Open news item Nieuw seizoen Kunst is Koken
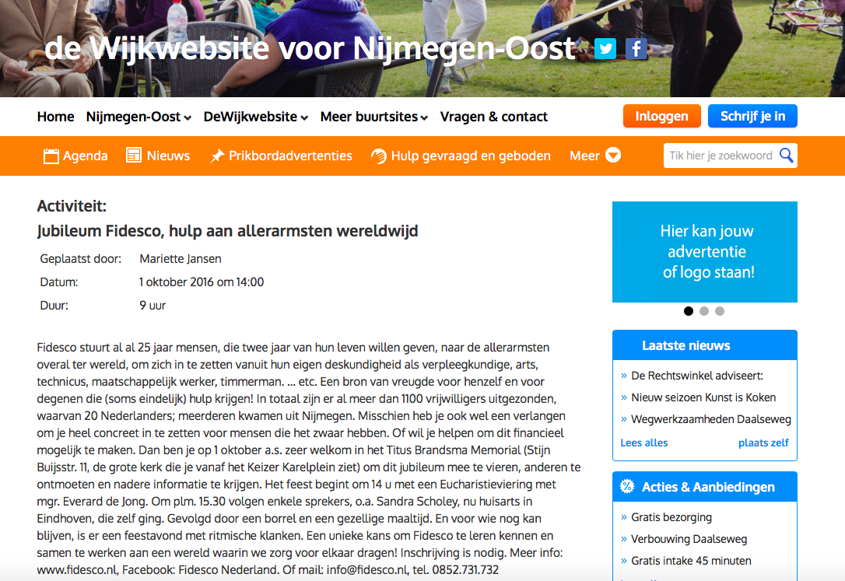Viewport: 845px width, 581px height. coord(703,397)
